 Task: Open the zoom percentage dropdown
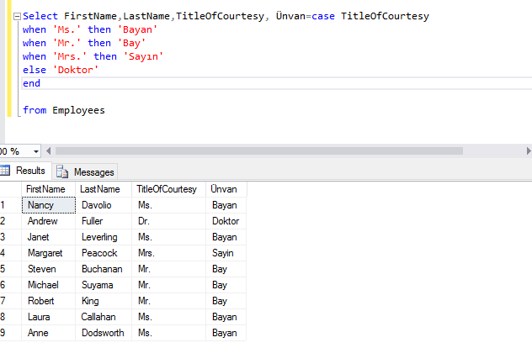coord(36,151)
